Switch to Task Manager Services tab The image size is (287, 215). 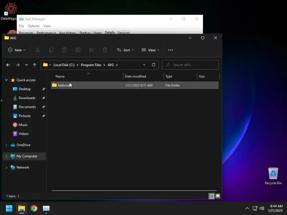[x=124, y=32]
